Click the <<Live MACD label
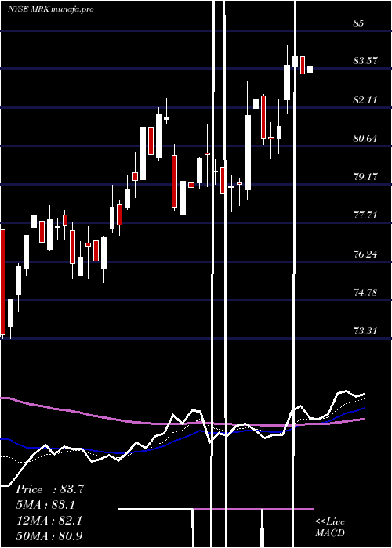Viewport: 392px width, 548px height. tap(330, 527)
